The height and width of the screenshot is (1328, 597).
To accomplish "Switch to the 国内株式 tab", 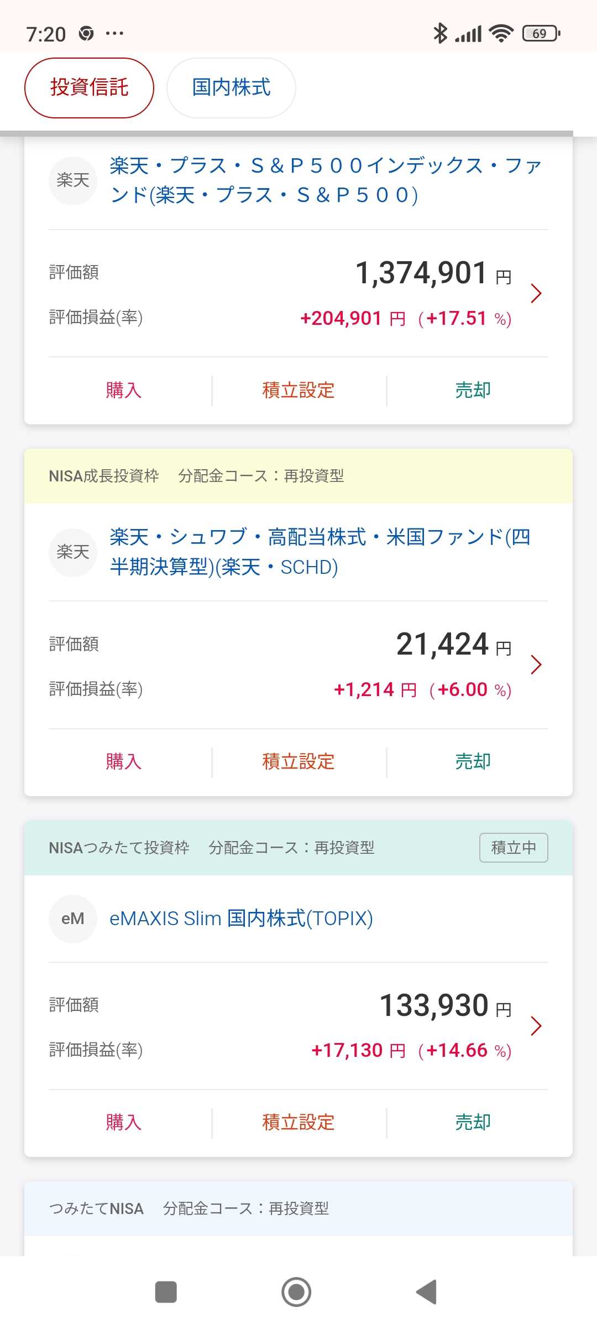I will [x=231, y=88].
